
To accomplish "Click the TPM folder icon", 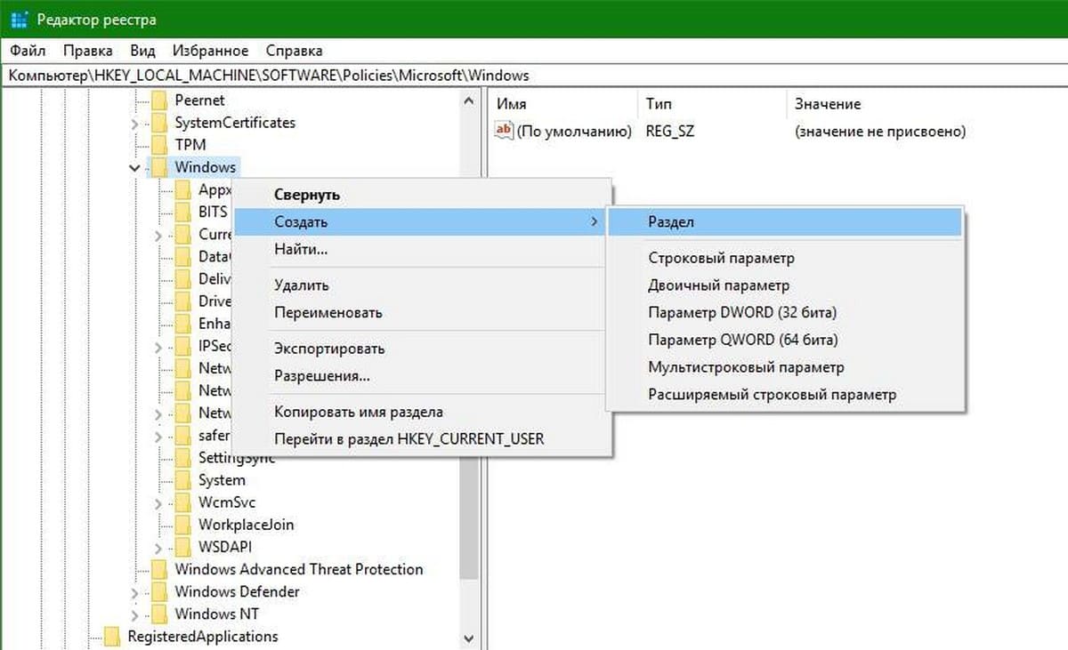I will point(159,145).
